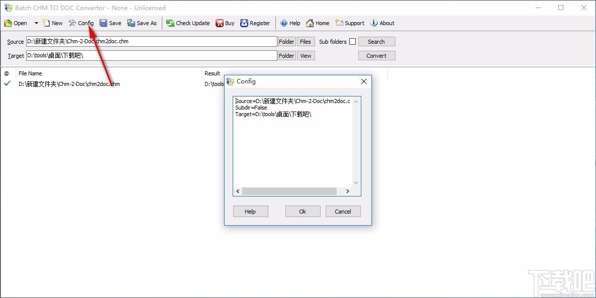The image size is (596, 298).
Task: Click the Search button
Action: pos(377,41)
